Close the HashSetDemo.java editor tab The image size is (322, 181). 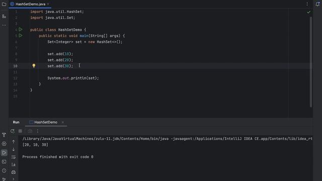(x=48, y=4)
